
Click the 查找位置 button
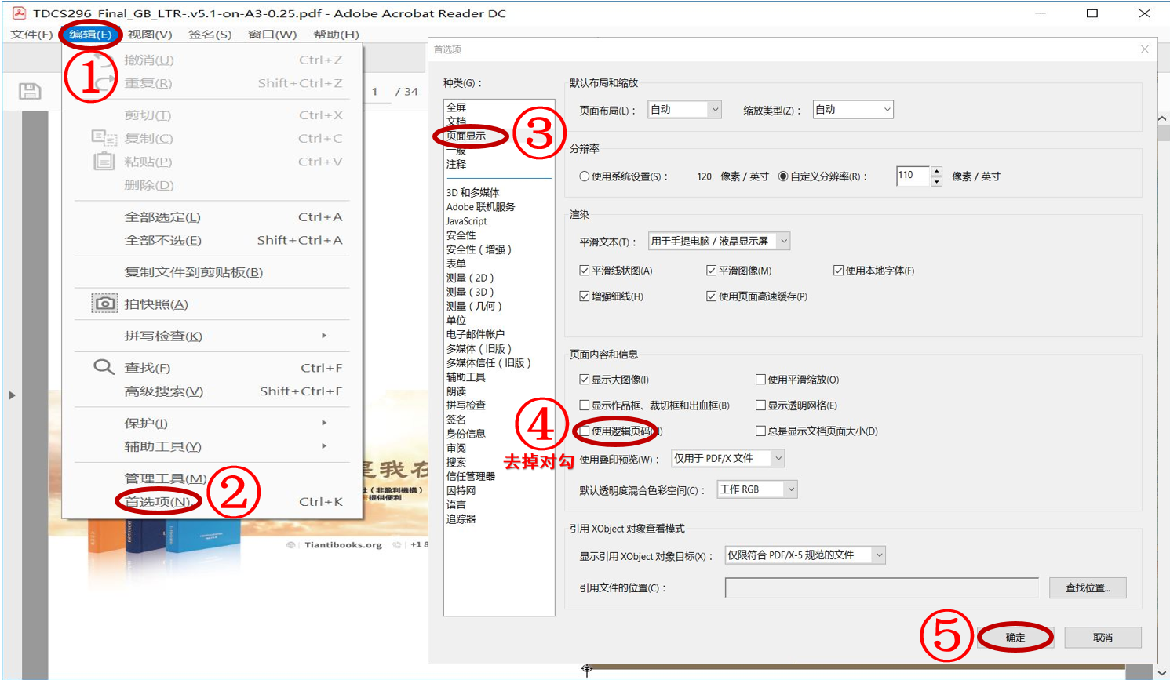(1088, 587)
